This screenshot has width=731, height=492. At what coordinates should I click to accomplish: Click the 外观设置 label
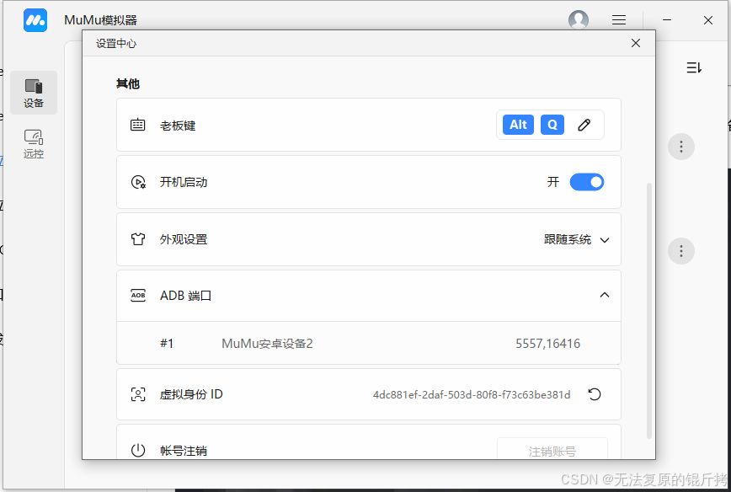point(184,239)
